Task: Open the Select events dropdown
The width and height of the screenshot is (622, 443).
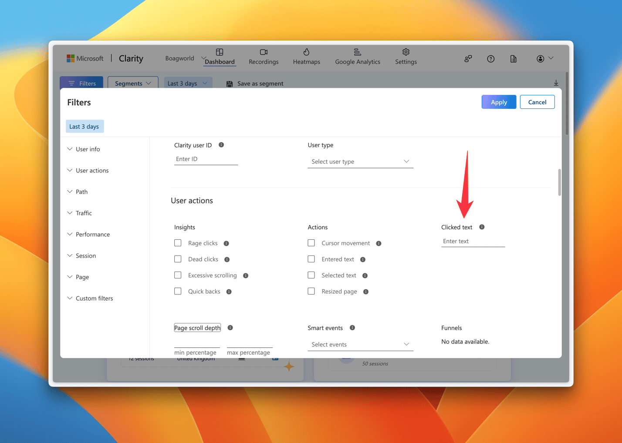Action: (360, 344)
